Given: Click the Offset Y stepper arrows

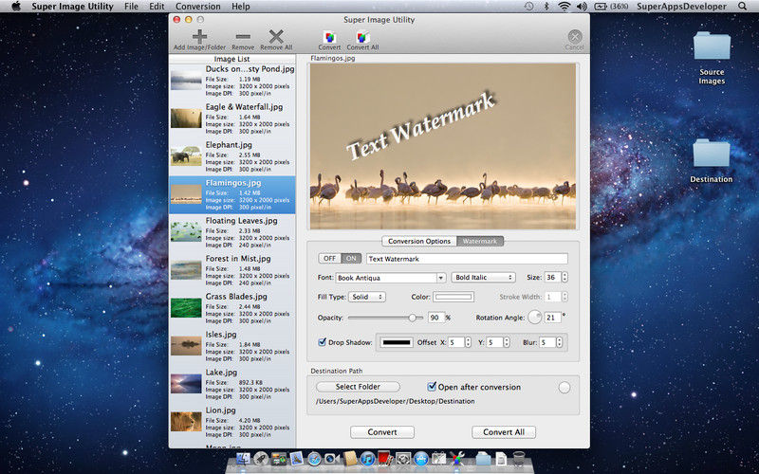Looking at the screenshot, I should 506,342.
